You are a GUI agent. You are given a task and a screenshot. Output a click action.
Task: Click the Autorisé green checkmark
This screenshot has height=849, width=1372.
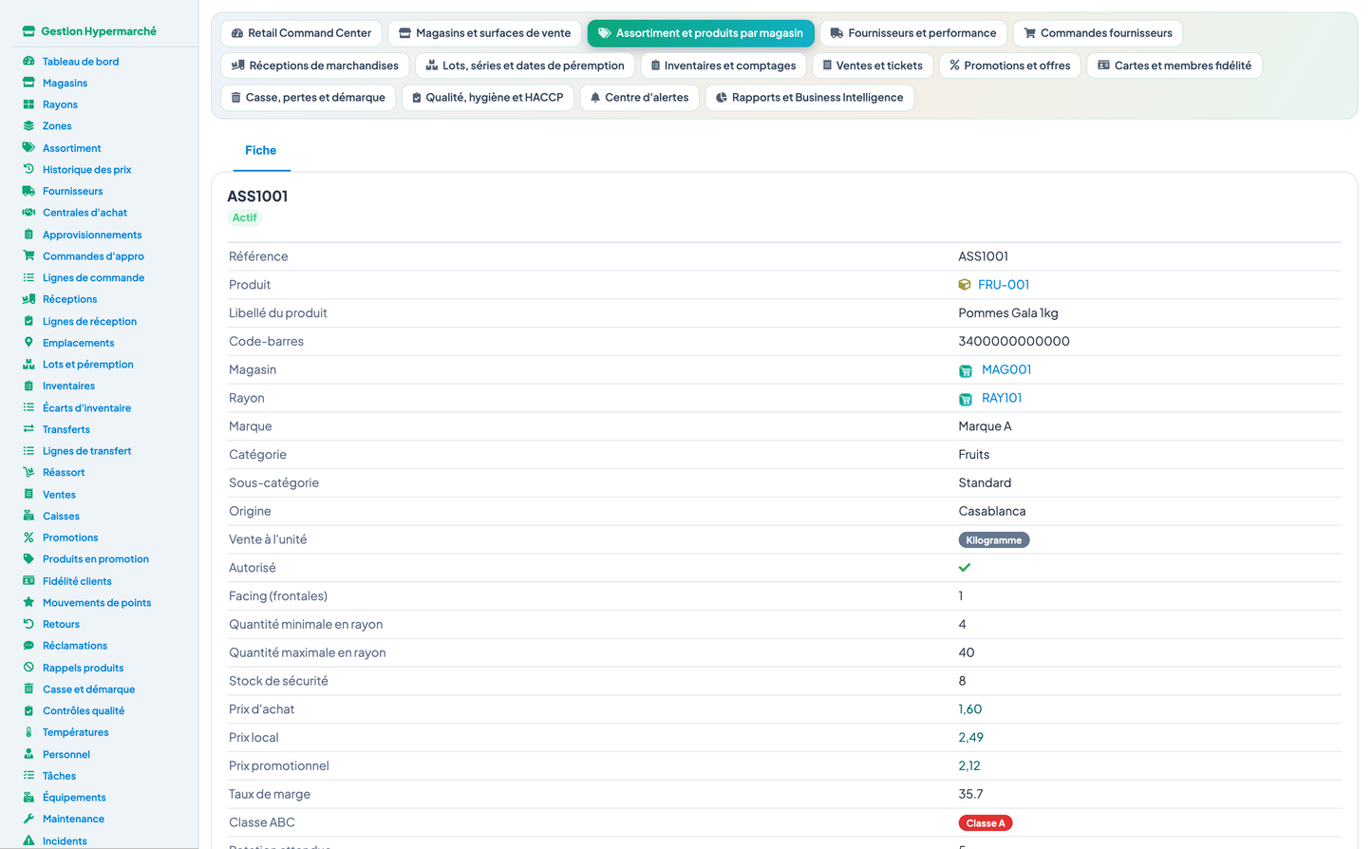(x=965, y=568)
